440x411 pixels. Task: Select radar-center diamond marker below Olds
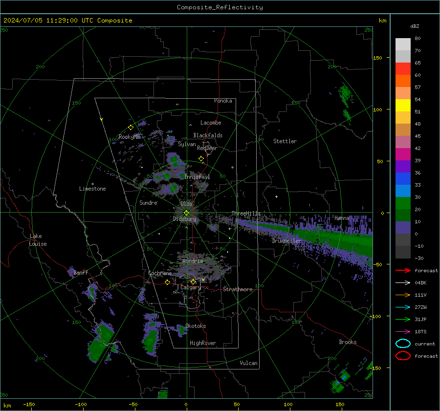pos(186,213)
